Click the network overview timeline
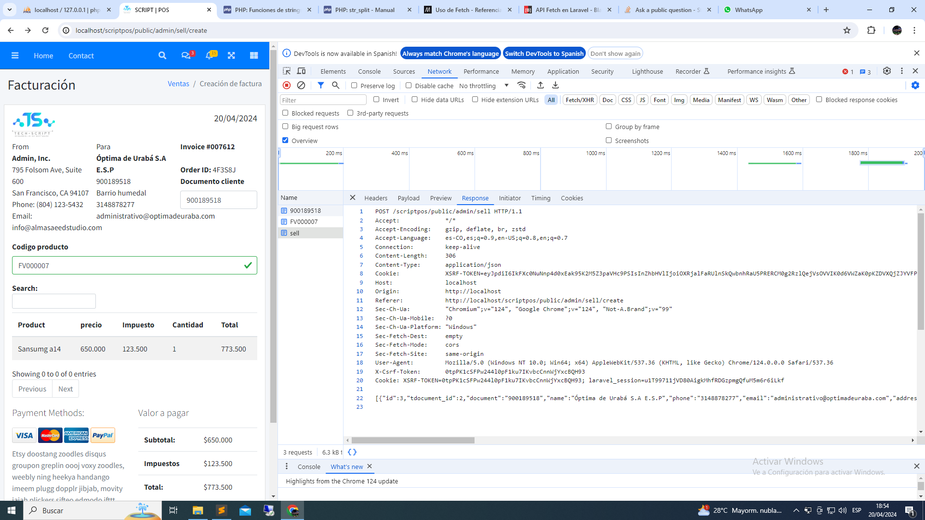 tap(601, 169)
